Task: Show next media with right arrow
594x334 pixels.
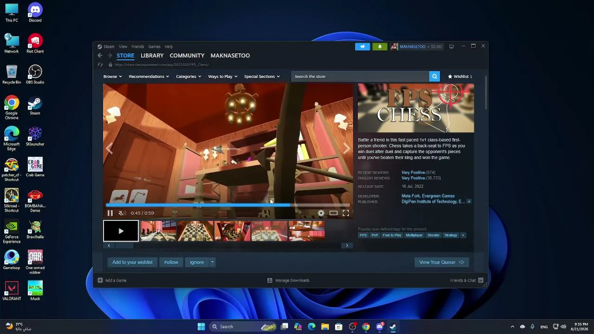Action: click(346, 148)
